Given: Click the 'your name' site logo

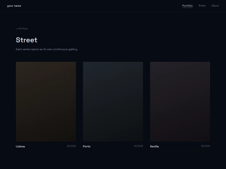Looking at the screenshot, I should pos(14,6).
